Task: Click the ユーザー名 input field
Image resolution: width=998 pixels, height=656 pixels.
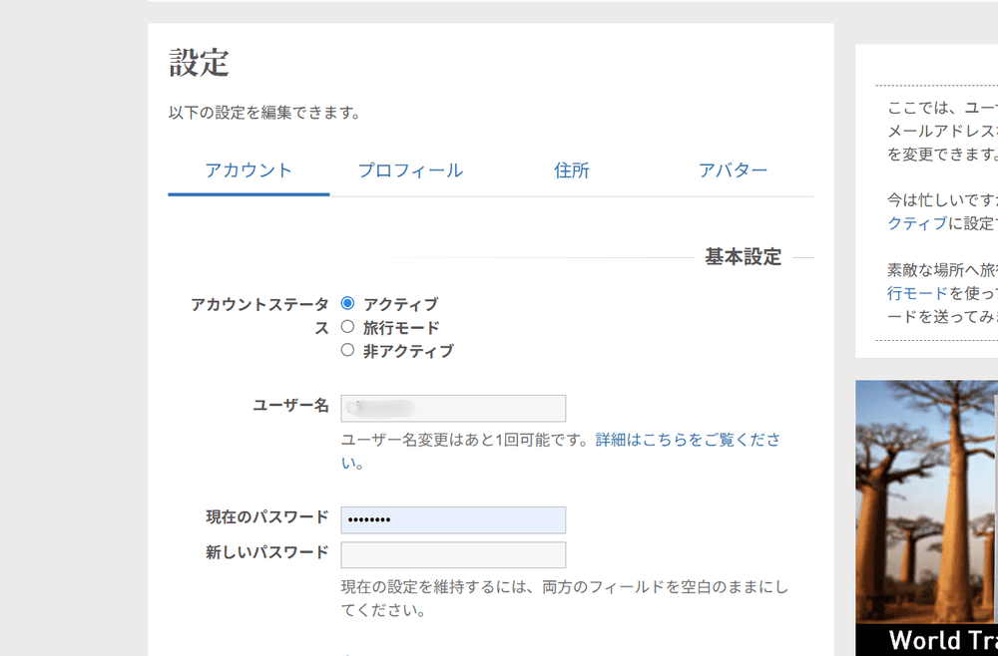Action: (x=453, y=408)
